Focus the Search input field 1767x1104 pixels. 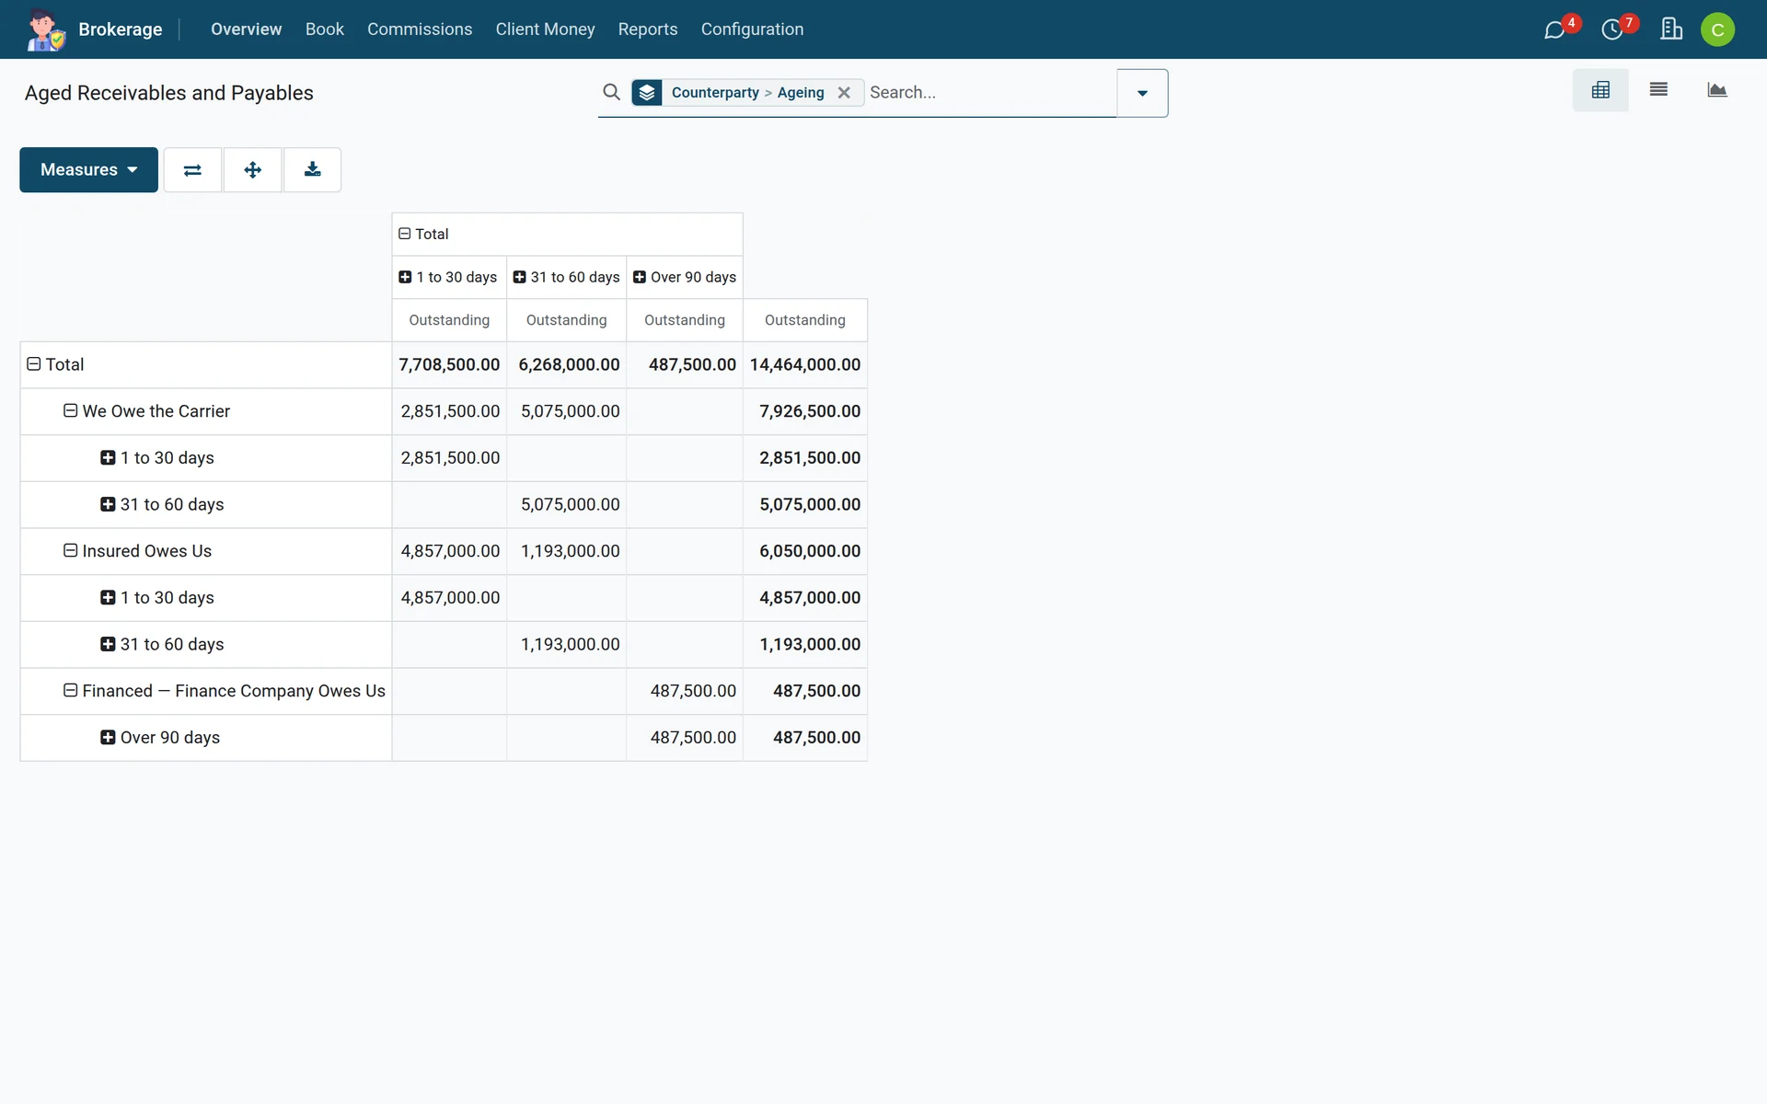point(990,92)
